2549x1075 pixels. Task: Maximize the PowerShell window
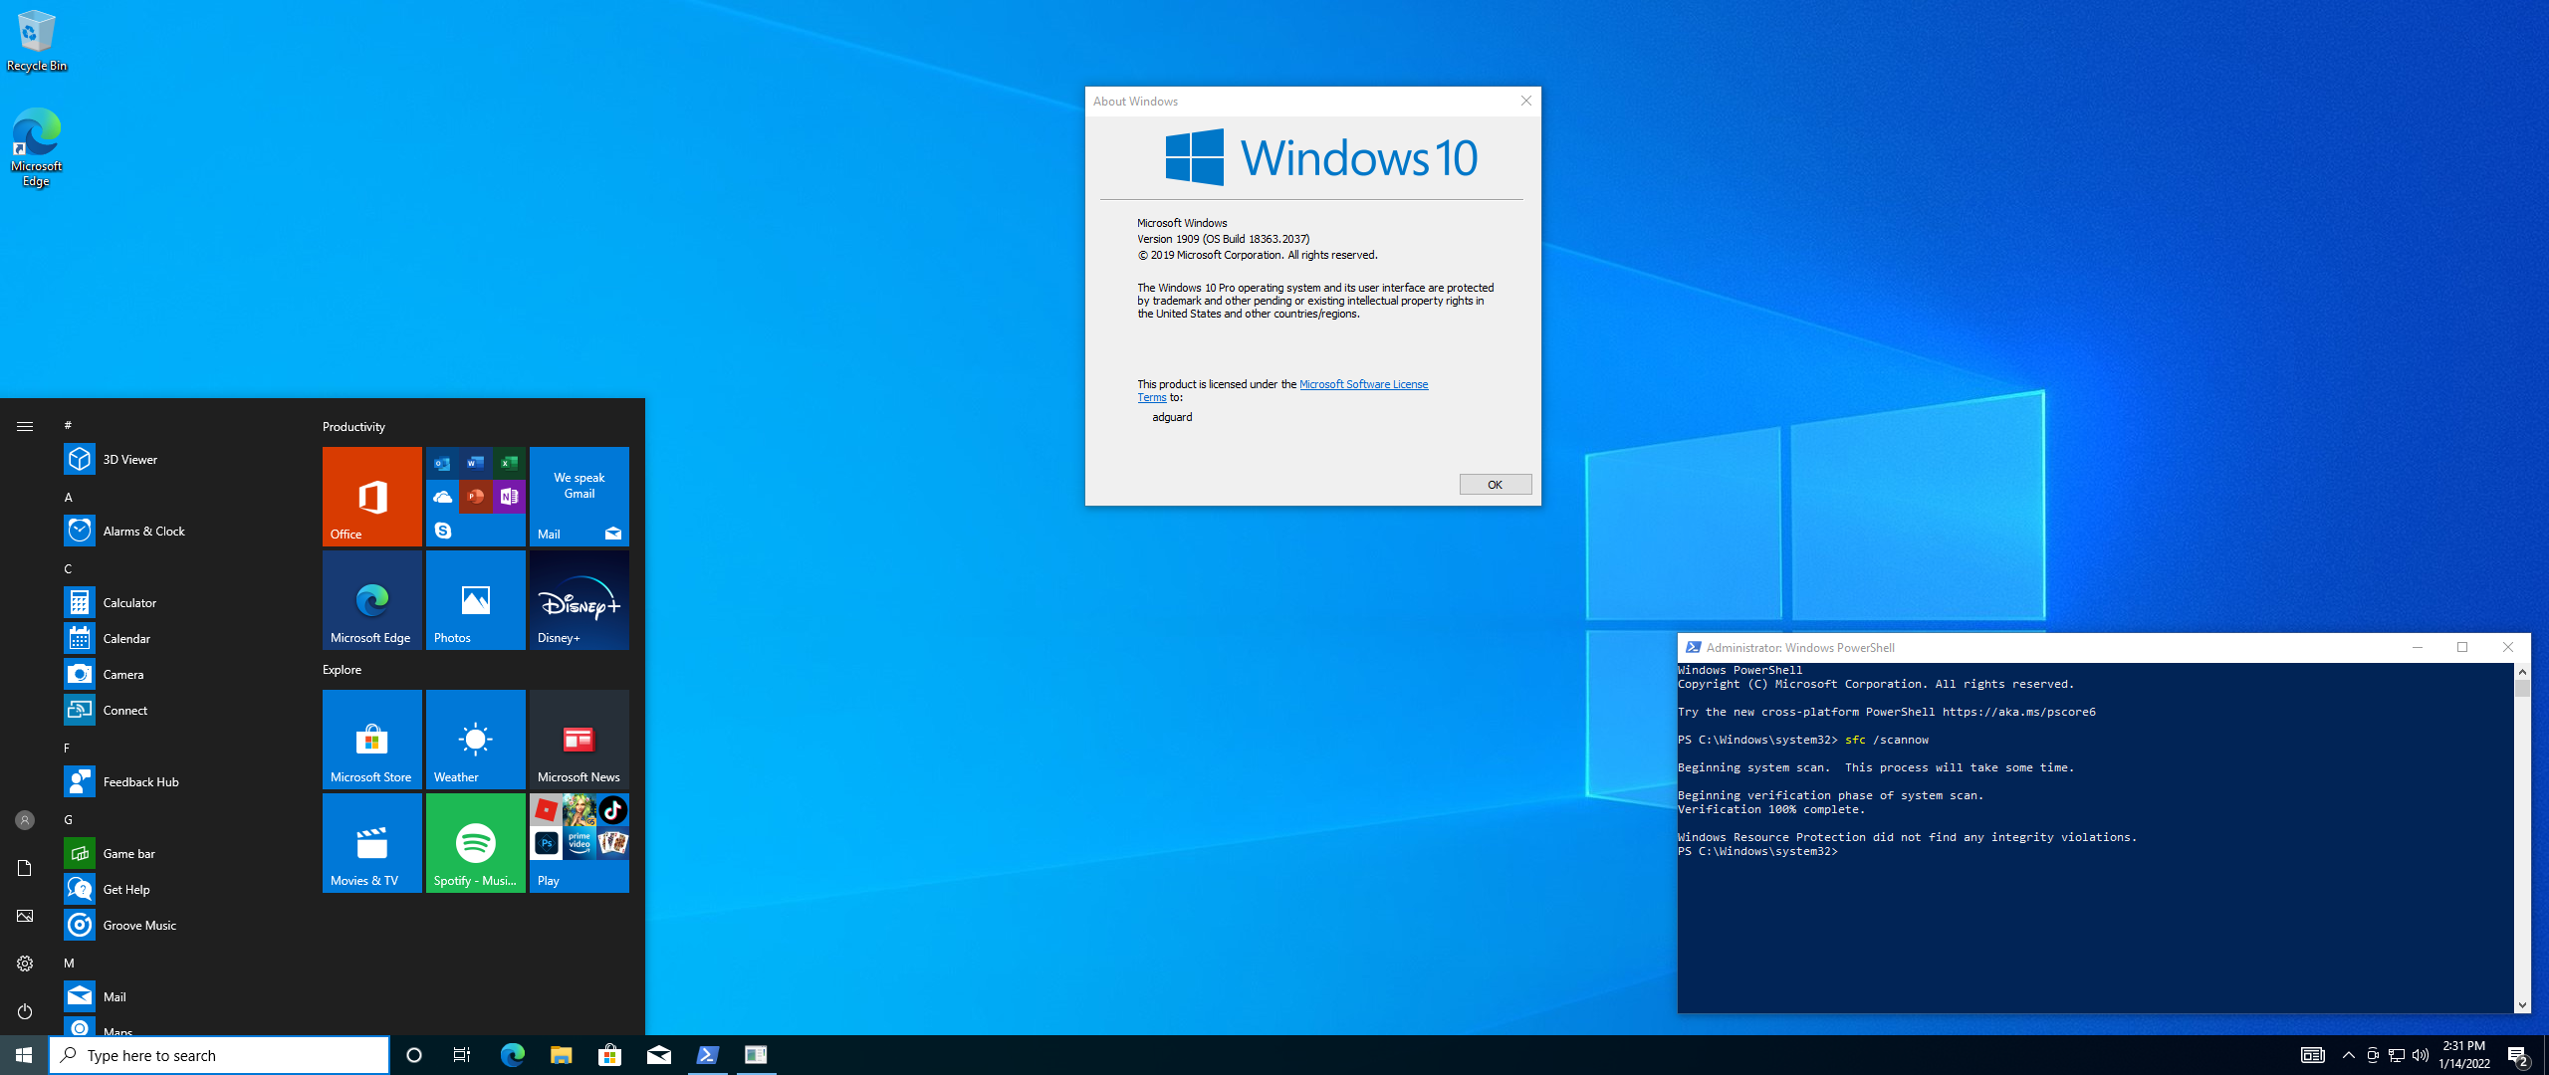(2462, 647)
